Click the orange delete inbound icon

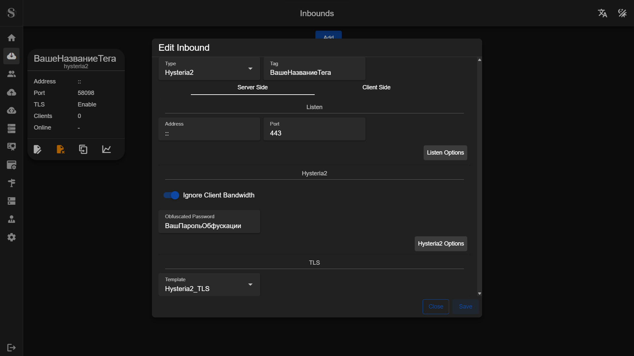click(x=60, y=149)
